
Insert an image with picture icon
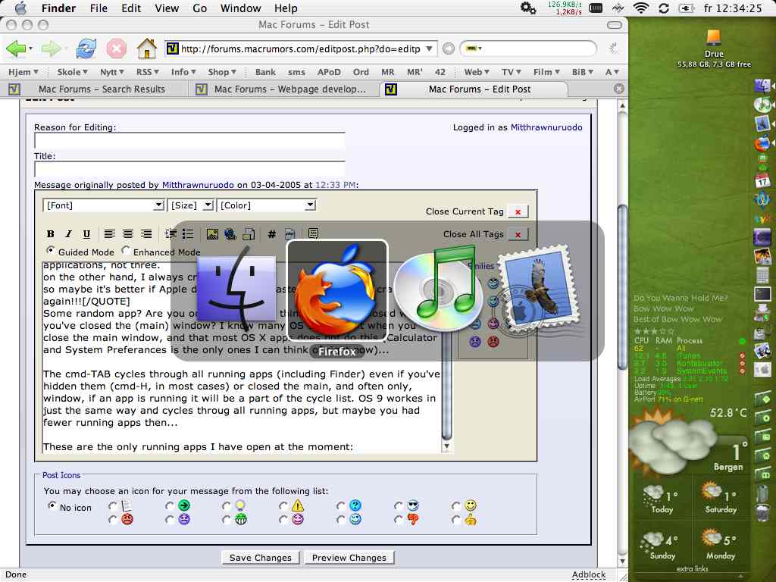[x=212, y=234]
